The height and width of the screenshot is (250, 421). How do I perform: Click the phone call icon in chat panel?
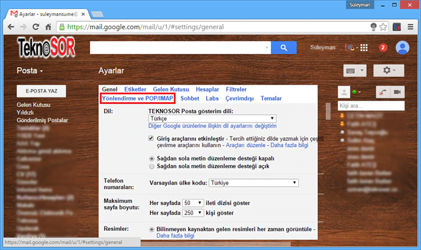[x=383, y=92]
